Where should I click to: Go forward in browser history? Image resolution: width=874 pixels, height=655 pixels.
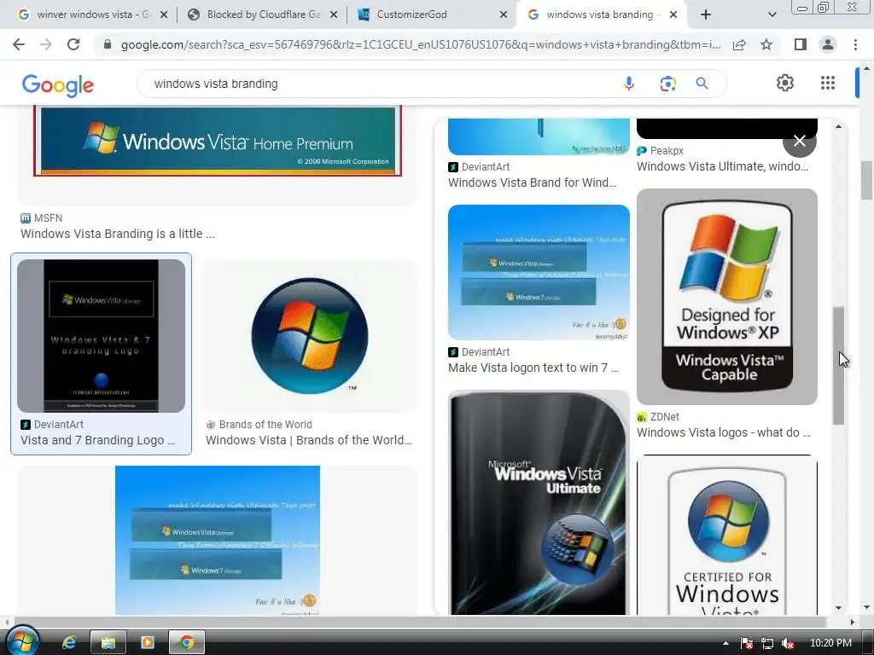[x=46, y=44]
